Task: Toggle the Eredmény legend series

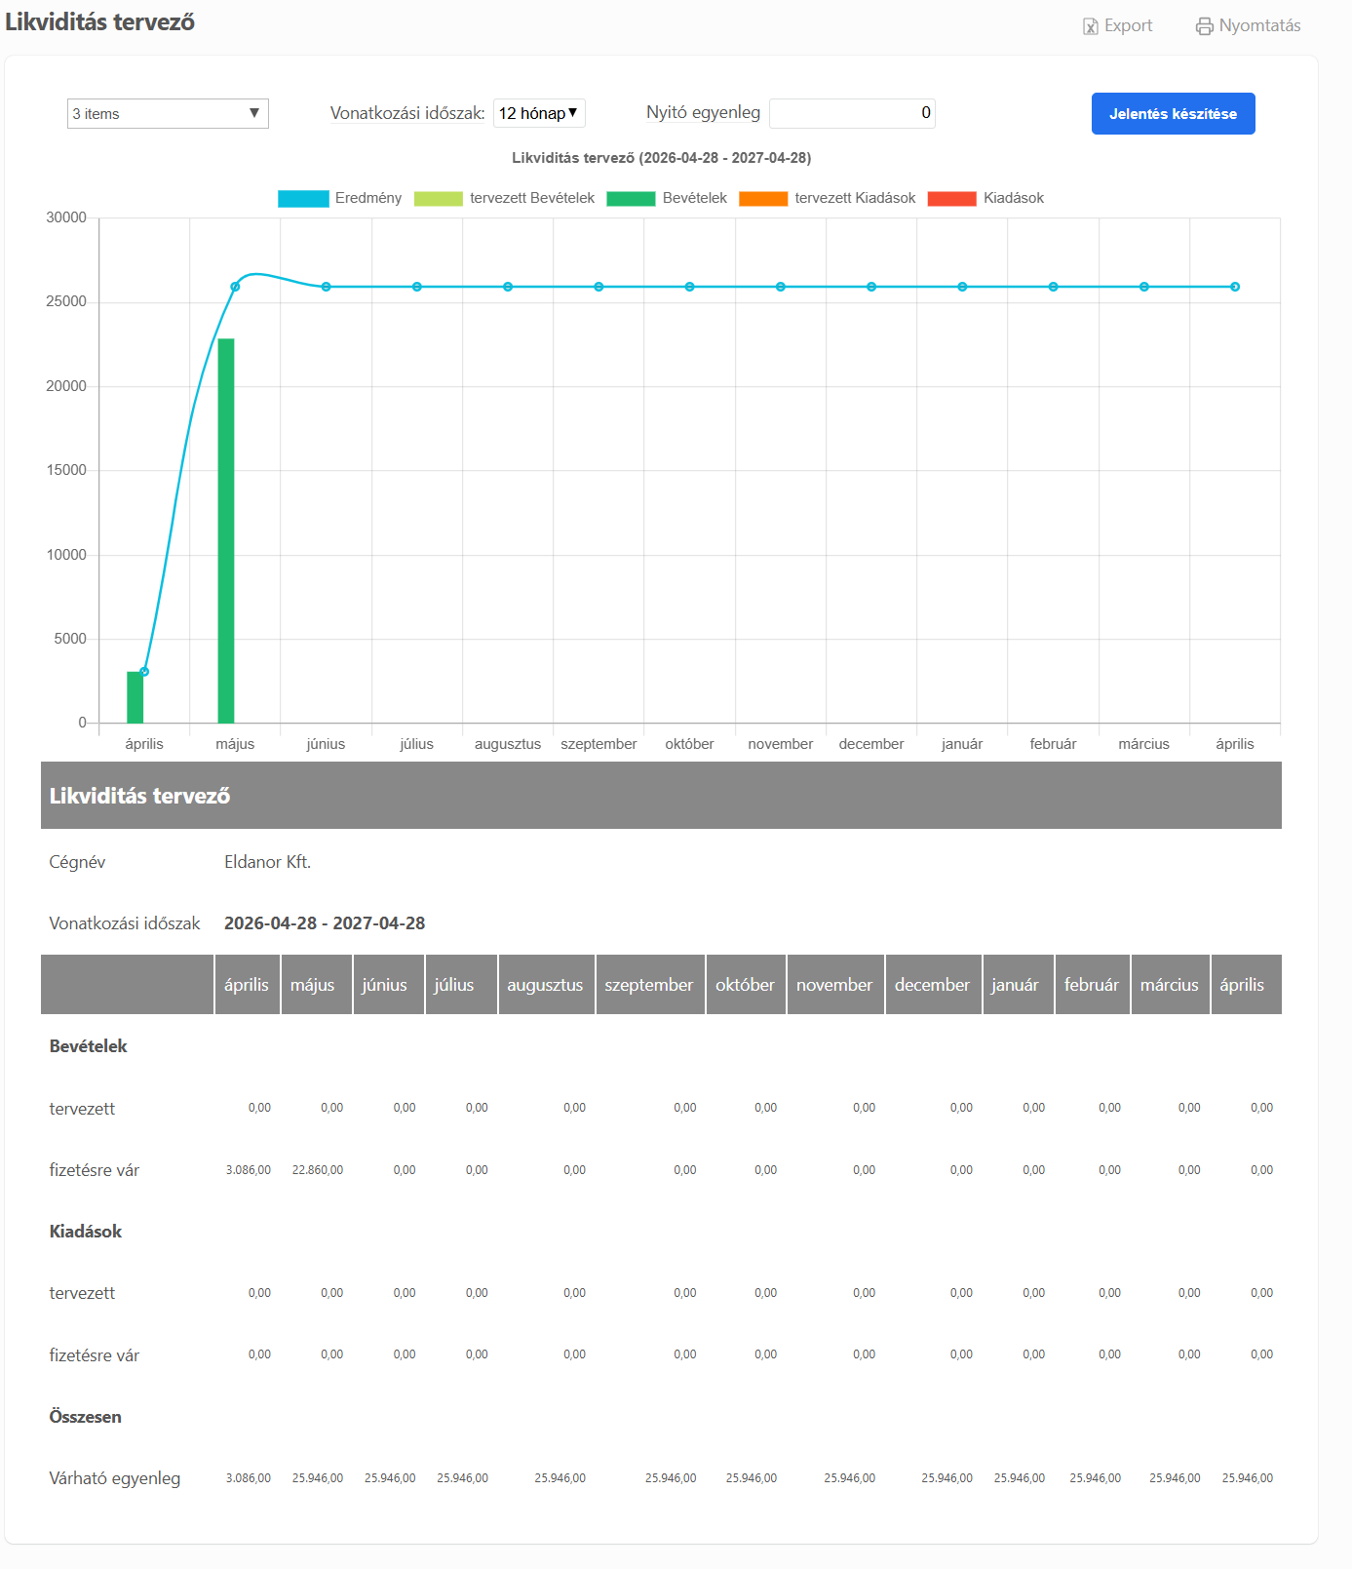Action: (303, 198)
